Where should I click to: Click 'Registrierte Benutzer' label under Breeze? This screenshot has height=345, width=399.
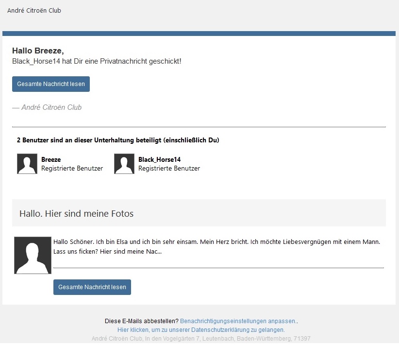[72, 169]
